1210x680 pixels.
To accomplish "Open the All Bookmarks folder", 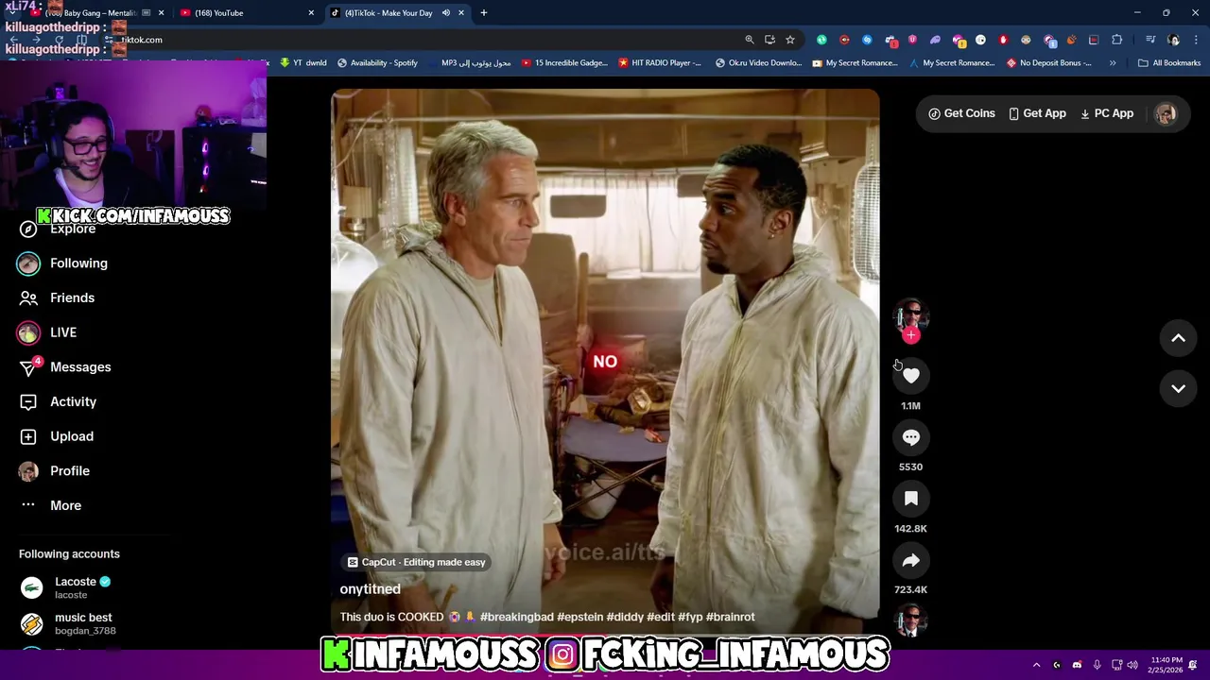I will point(1169,63).
